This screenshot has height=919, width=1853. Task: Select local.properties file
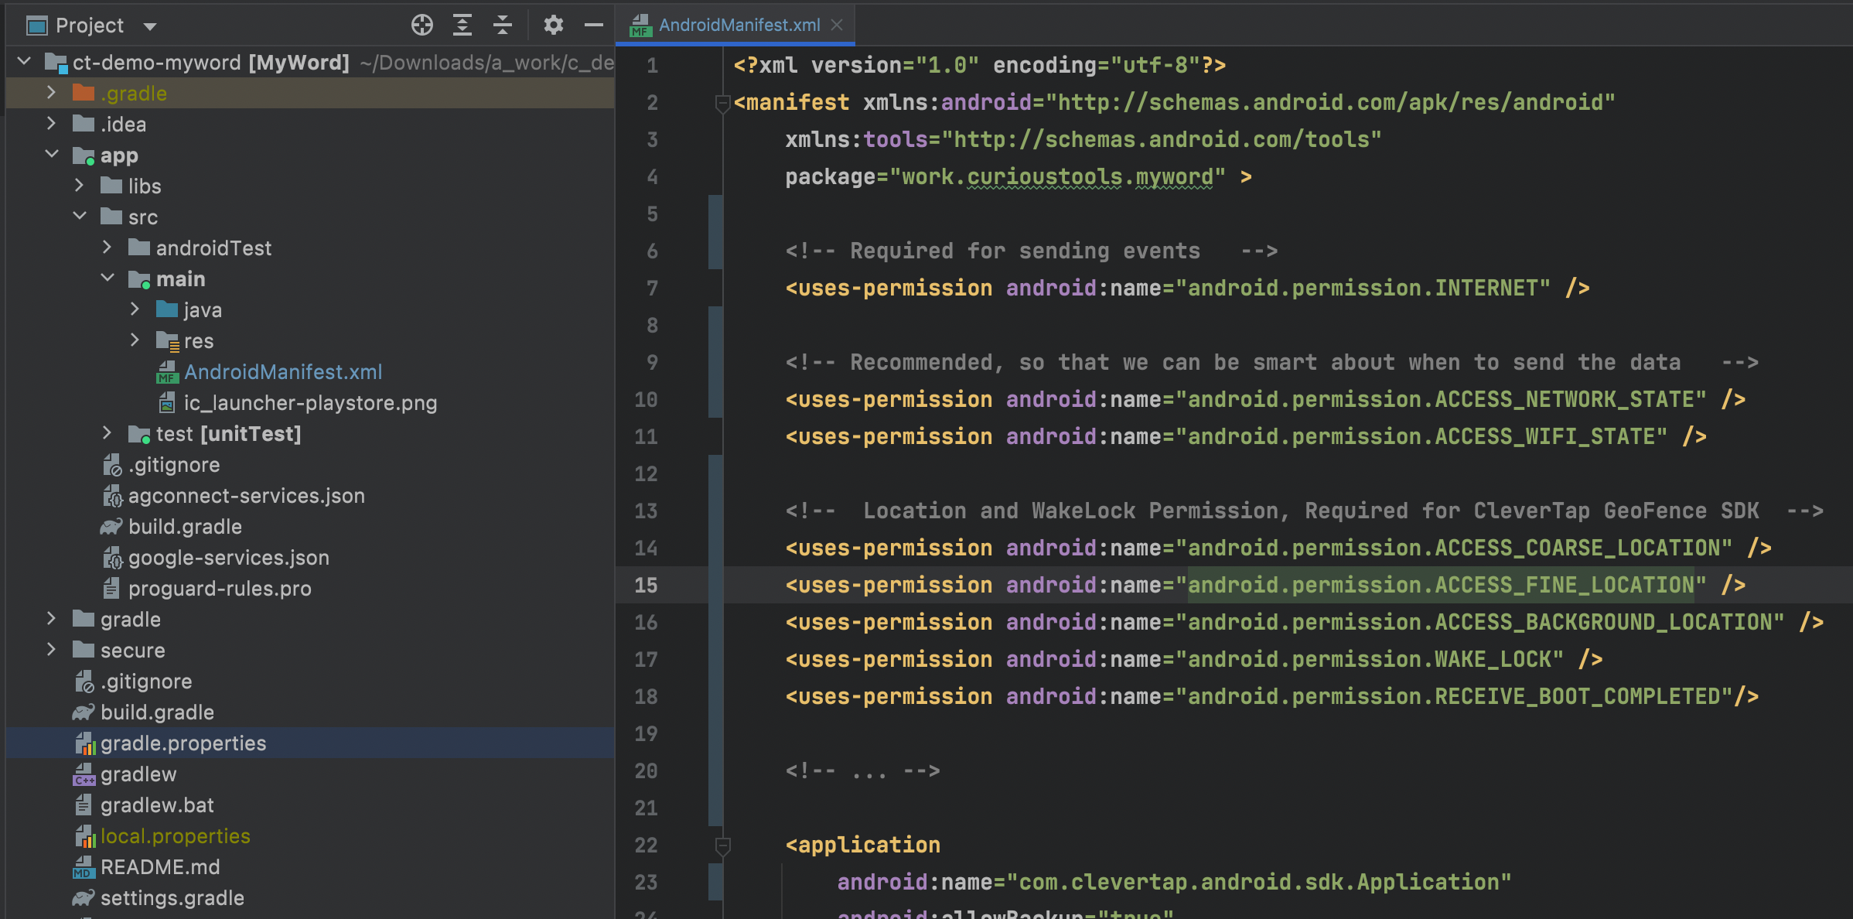pyautogui.click(x=176, y=836)
